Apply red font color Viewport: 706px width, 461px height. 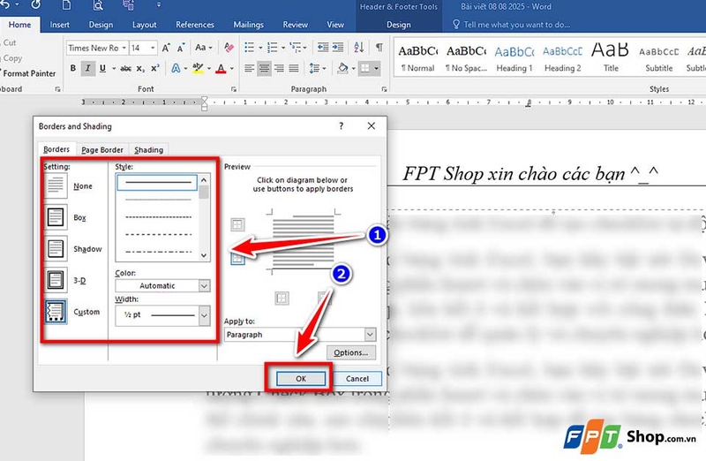click(221, 69)
